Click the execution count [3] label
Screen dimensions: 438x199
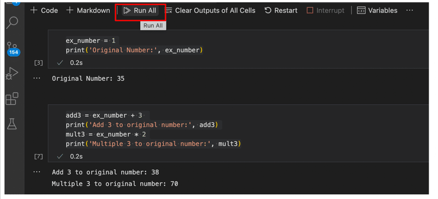pyautogui.click(x=38, y=63)
